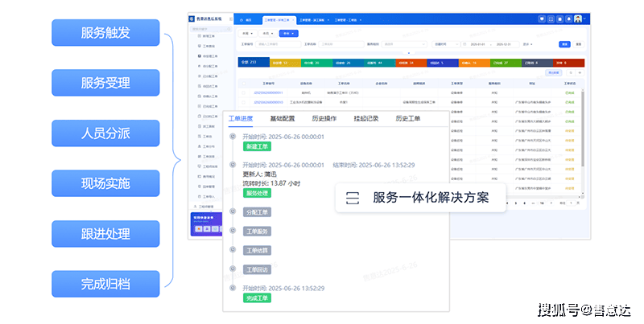Click the clock icon beside 完成工单 step
This screenshot has height=324, width=644.
coord(233,288)
